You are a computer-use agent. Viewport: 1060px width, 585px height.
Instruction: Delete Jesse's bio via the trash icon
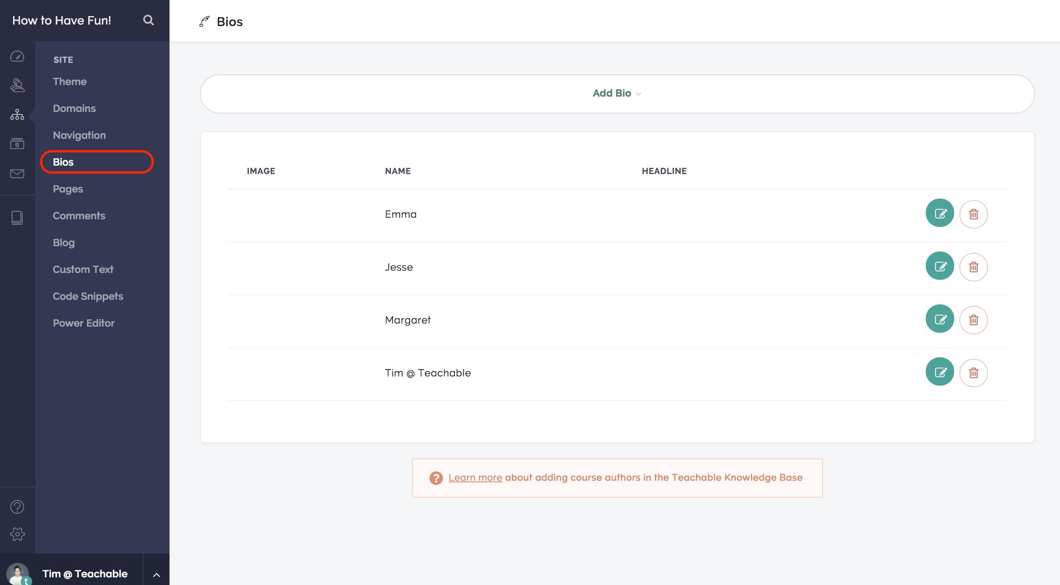click(974, 266)
